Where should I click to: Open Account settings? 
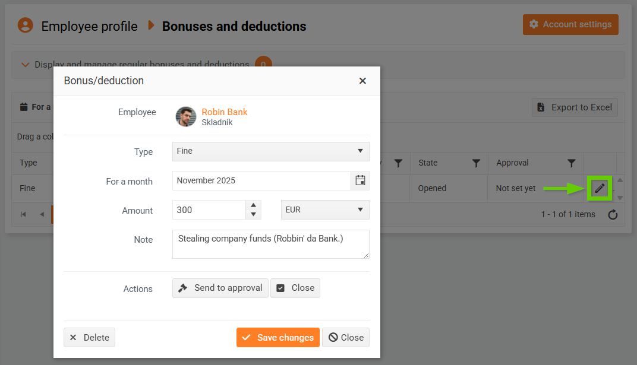pos(570,24)
